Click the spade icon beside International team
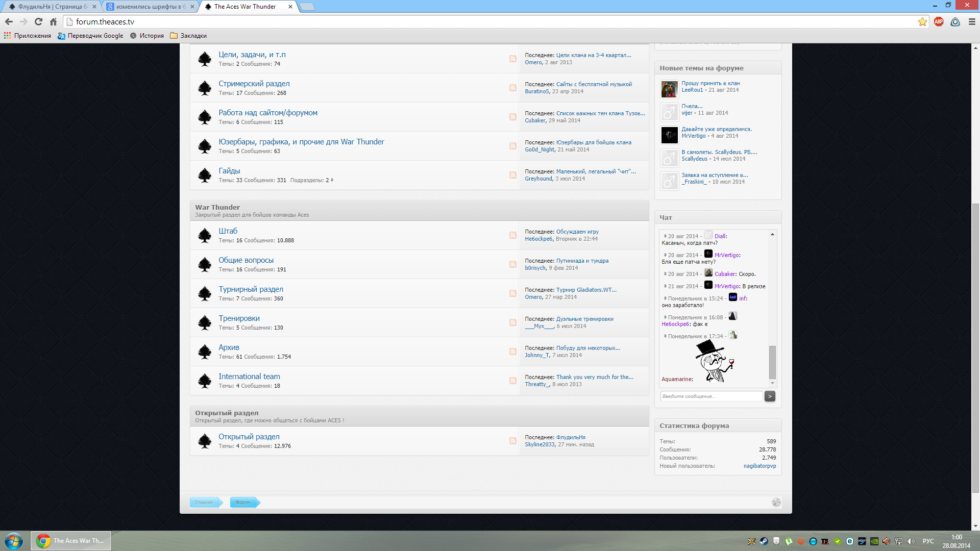Viewport: 980px width, 551px height. [x=205, y=381]
